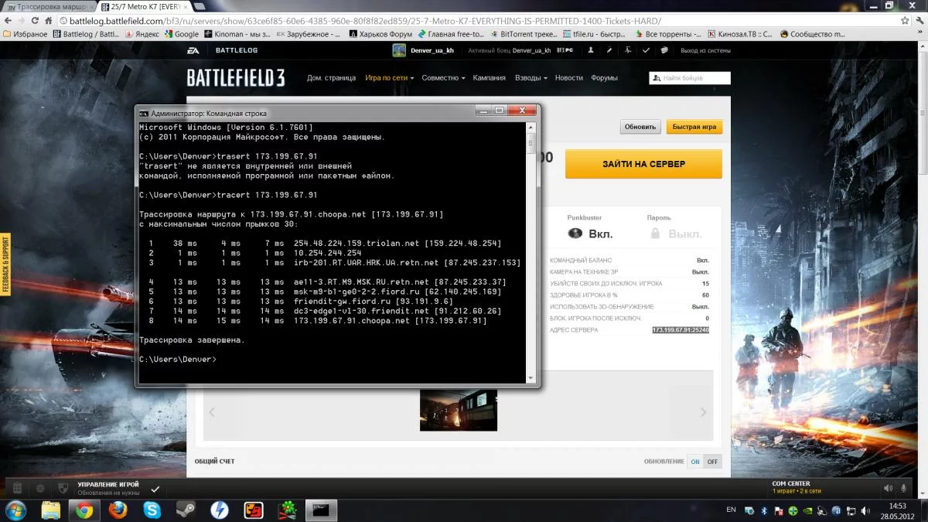Click the 'Найти бойцов' search field
The height and width of the screenshot is (522, 928).
[690, 78]
